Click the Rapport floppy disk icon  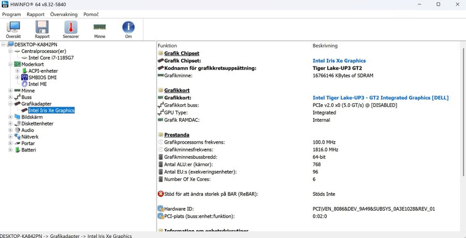pos(42,29)
